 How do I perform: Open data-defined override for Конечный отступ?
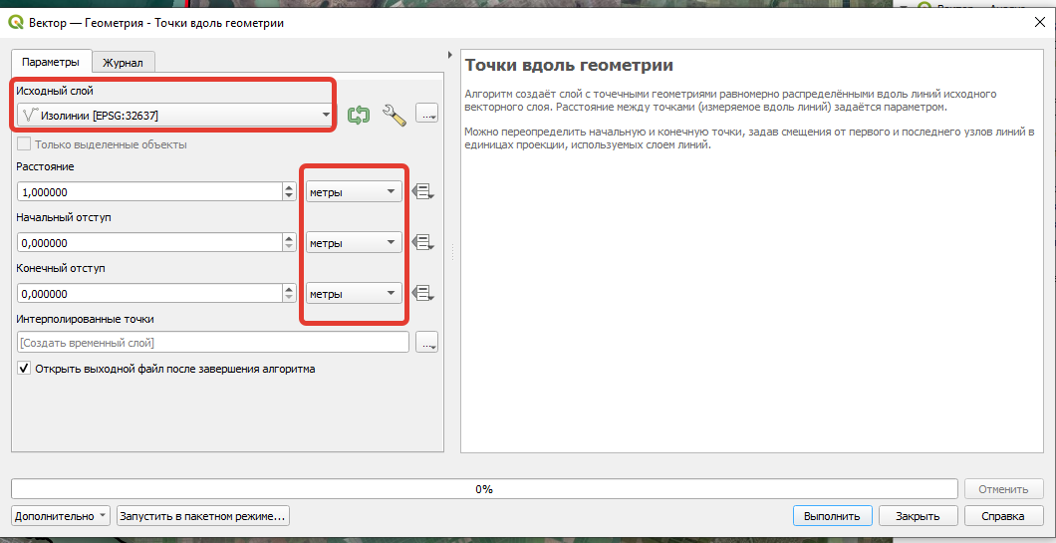(x=422, y=294)
